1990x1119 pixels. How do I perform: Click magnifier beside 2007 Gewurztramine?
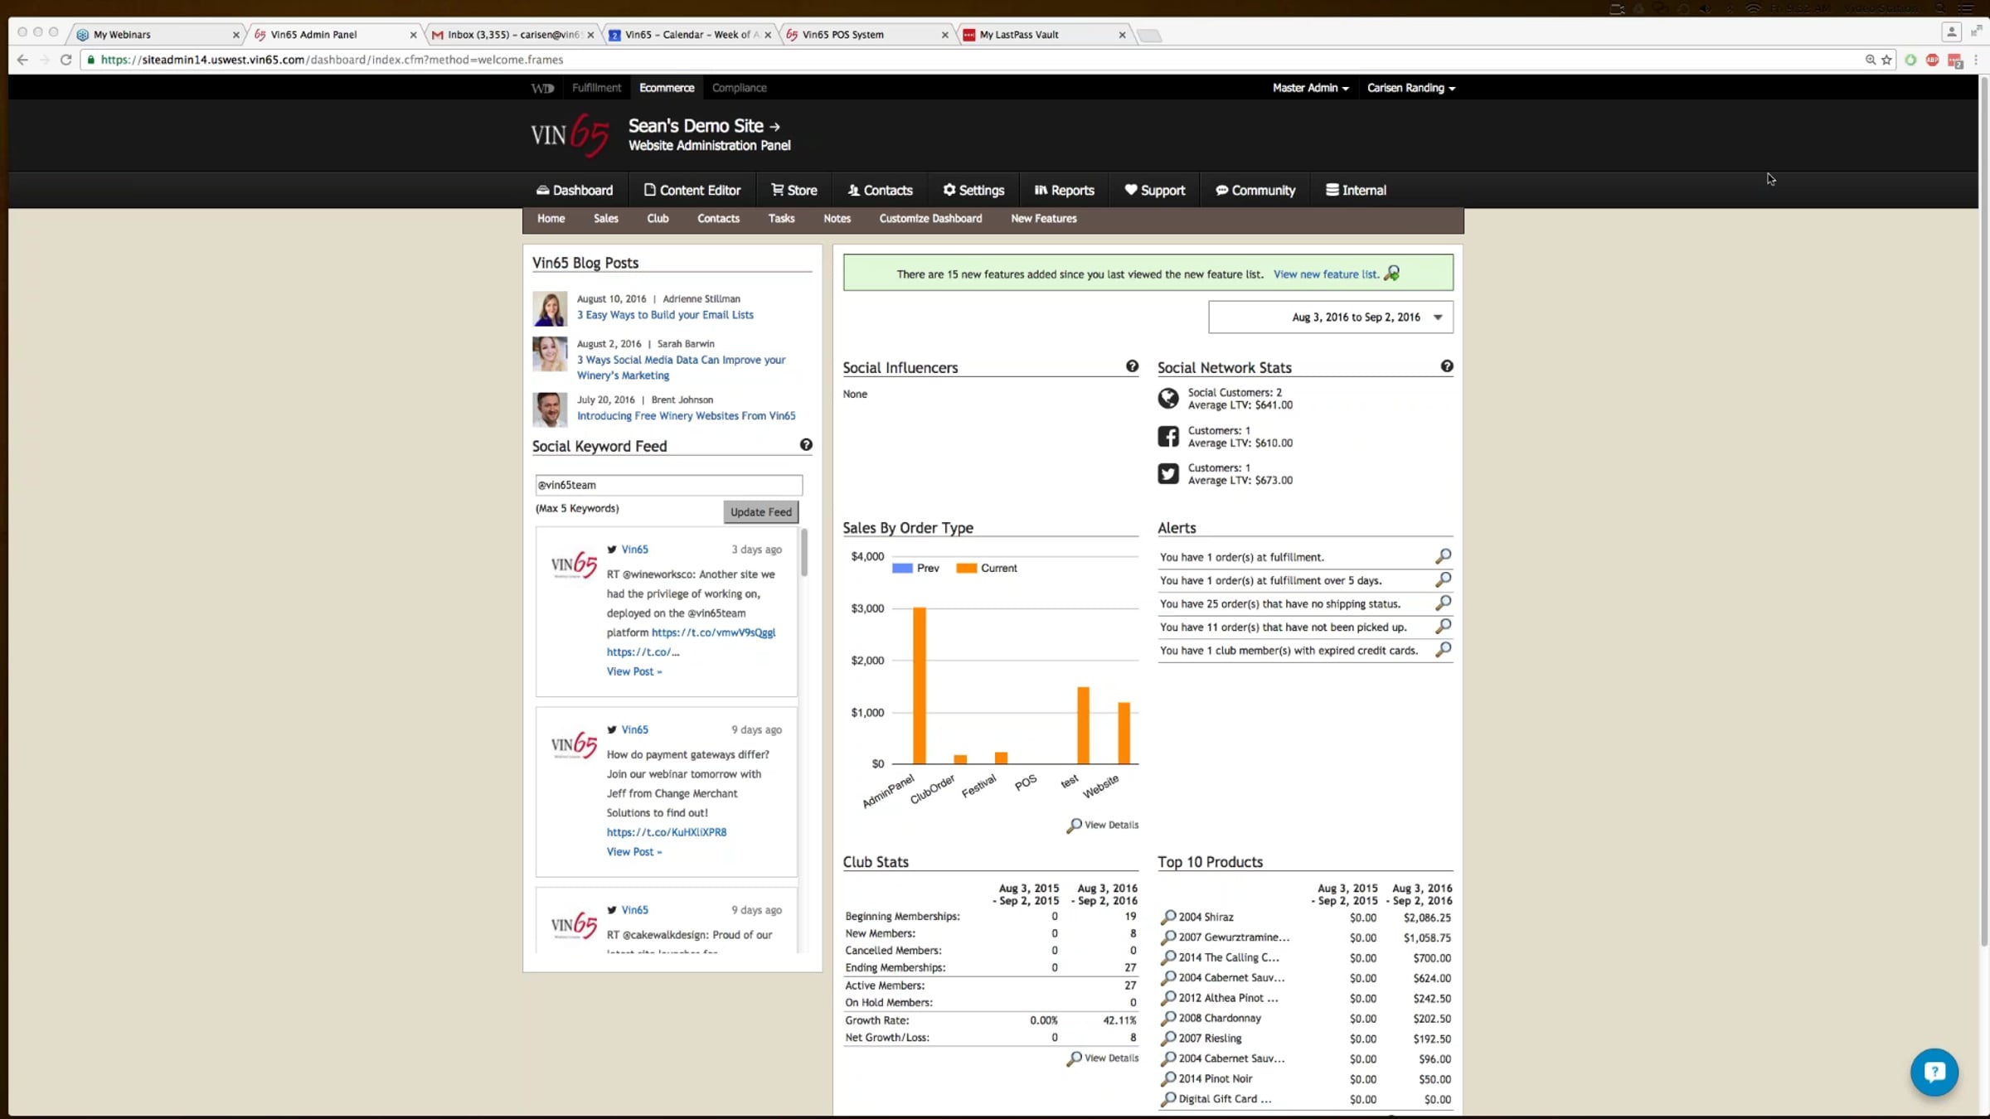[1168, 937]
